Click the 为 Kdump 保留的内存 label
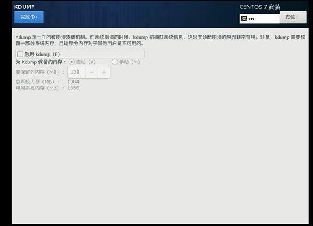This screenshot has width=313, height=226. [41, 62]
